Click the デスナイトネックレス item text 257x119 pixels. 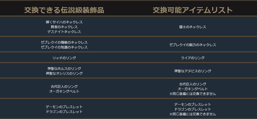click(x=64, y=32)
